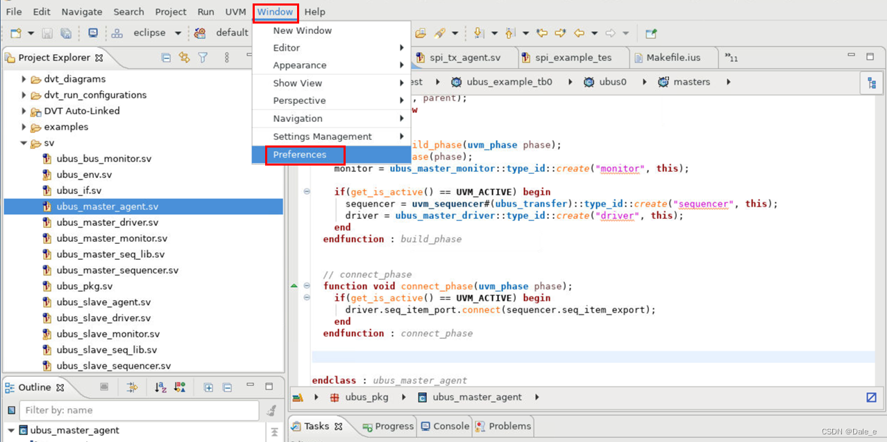The image size is (887, 442).
Task: Open the console monitor toolbar icon
Action: [93, 33]
